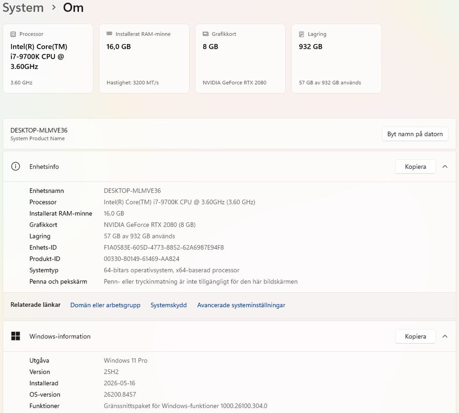Screen dimensions: 459x413
Task: Click the Enhetsinfo section header
Action: click(229, 167)
